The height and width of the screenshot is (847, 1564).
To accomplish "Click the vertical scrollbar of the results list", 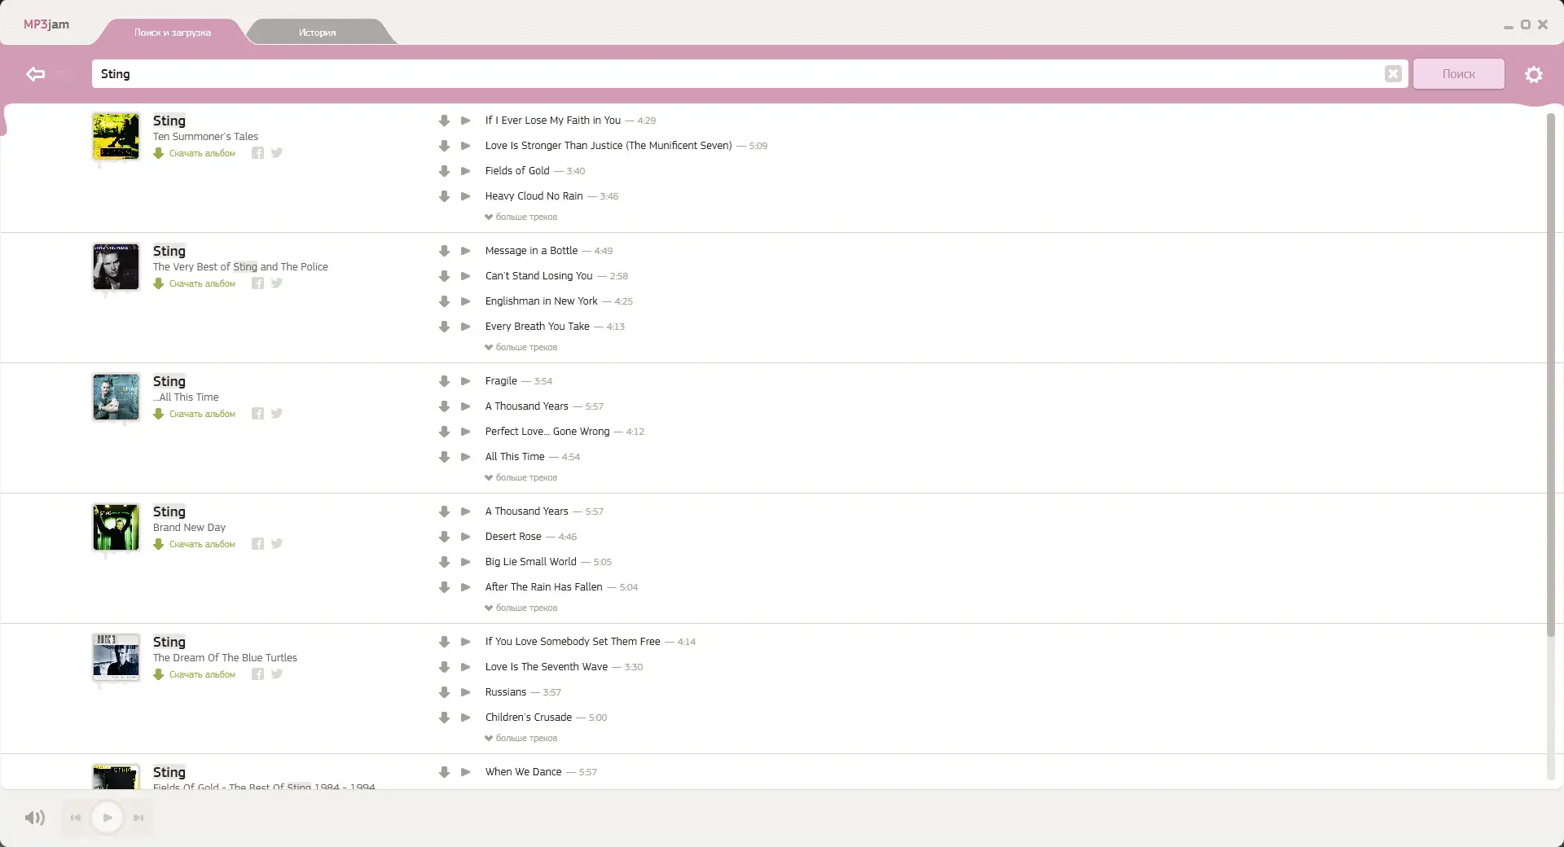I will point(1551,375).
